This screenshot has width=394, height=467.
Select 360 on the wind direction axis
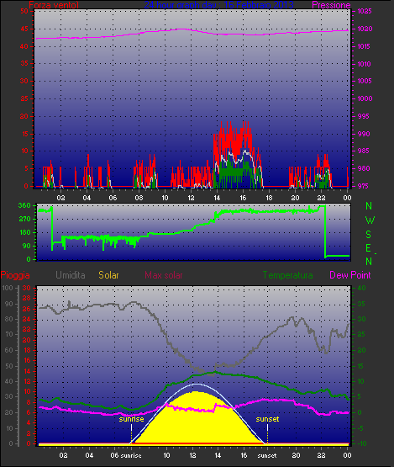(24, 205)
